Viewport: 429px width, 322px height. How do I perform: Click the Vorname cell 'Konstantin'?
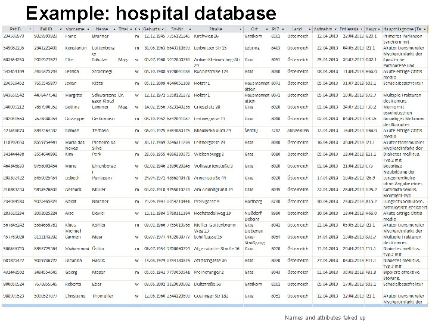pyautogui.click(x=76, y=48)
